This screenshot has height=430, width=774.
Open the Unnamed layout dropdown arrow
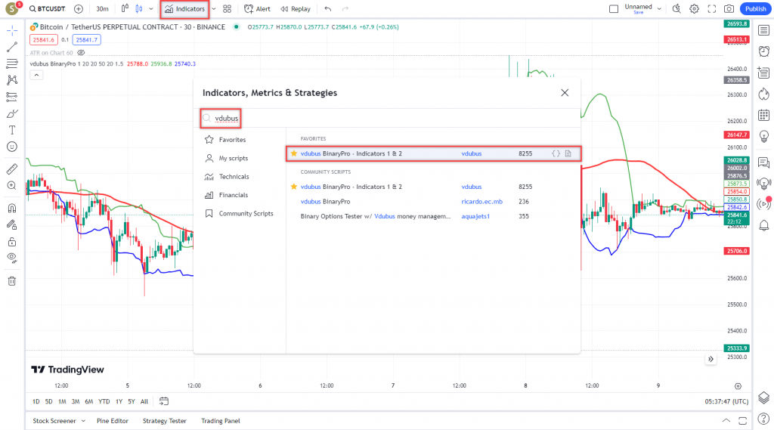pyautogui.click(x=659, y=9)
